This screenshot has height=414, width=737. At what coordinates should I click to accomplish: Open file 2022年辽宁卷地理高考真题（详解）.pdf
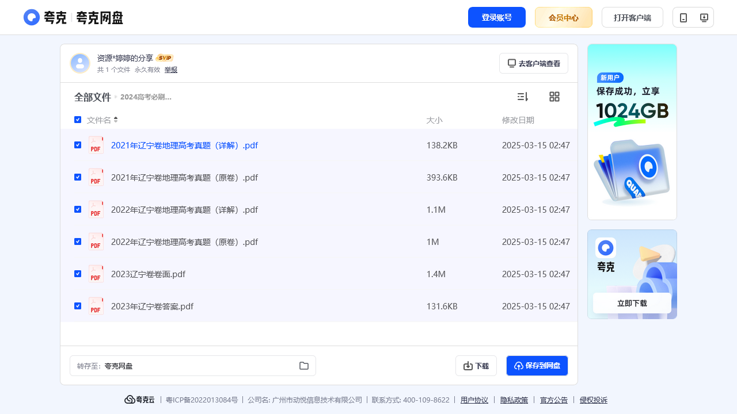(184, 210)
